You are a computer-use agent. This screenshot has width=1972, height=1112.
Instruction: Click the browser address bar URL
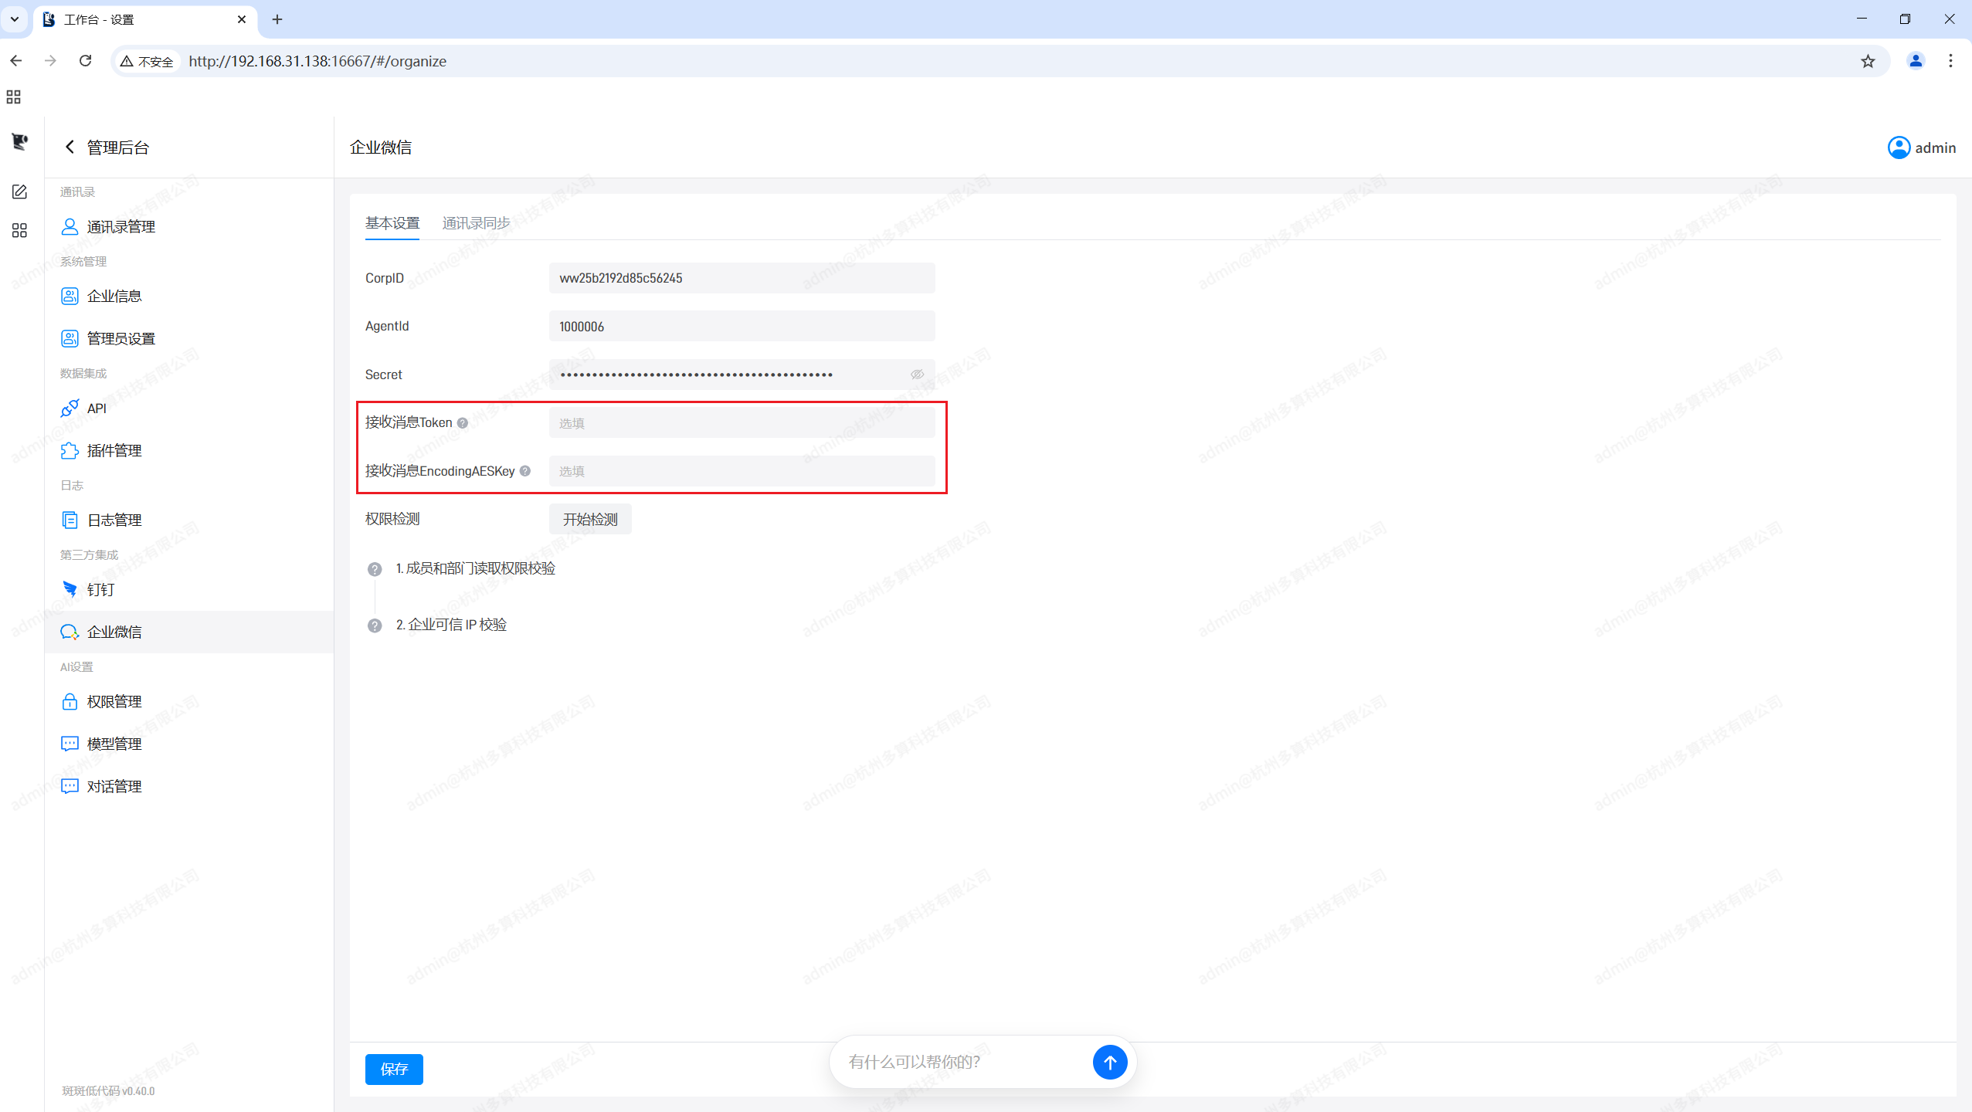pyautogui.click(x=317, y=61)
